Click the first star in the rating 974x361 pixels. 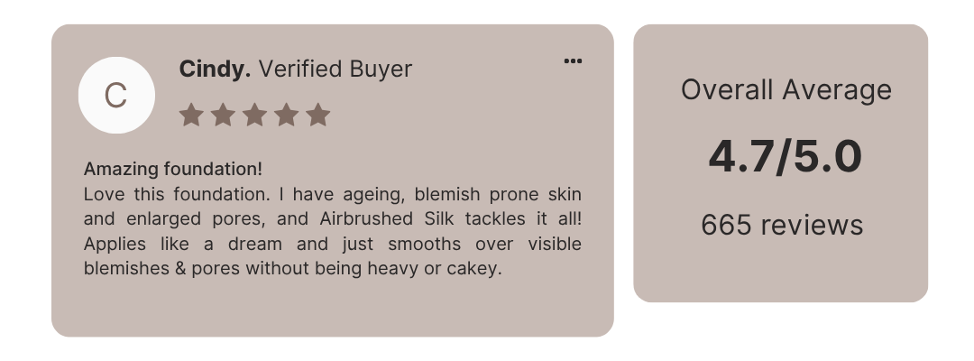click(x=191, y=115)
